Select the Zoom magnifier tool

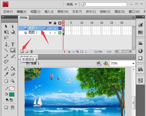[12, 81]
